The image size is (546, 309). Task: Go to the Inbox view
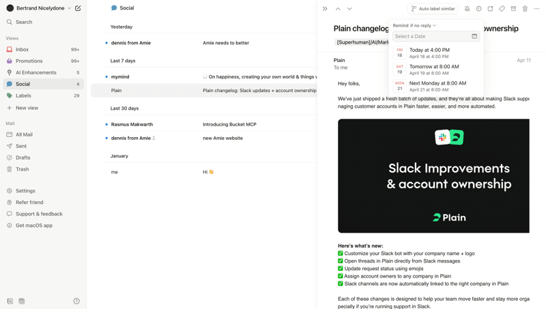43,49
